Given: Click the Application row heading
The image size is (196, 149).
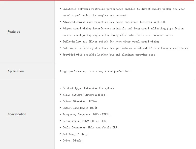Looking at the screenshot, I should (x=16, y=71).
